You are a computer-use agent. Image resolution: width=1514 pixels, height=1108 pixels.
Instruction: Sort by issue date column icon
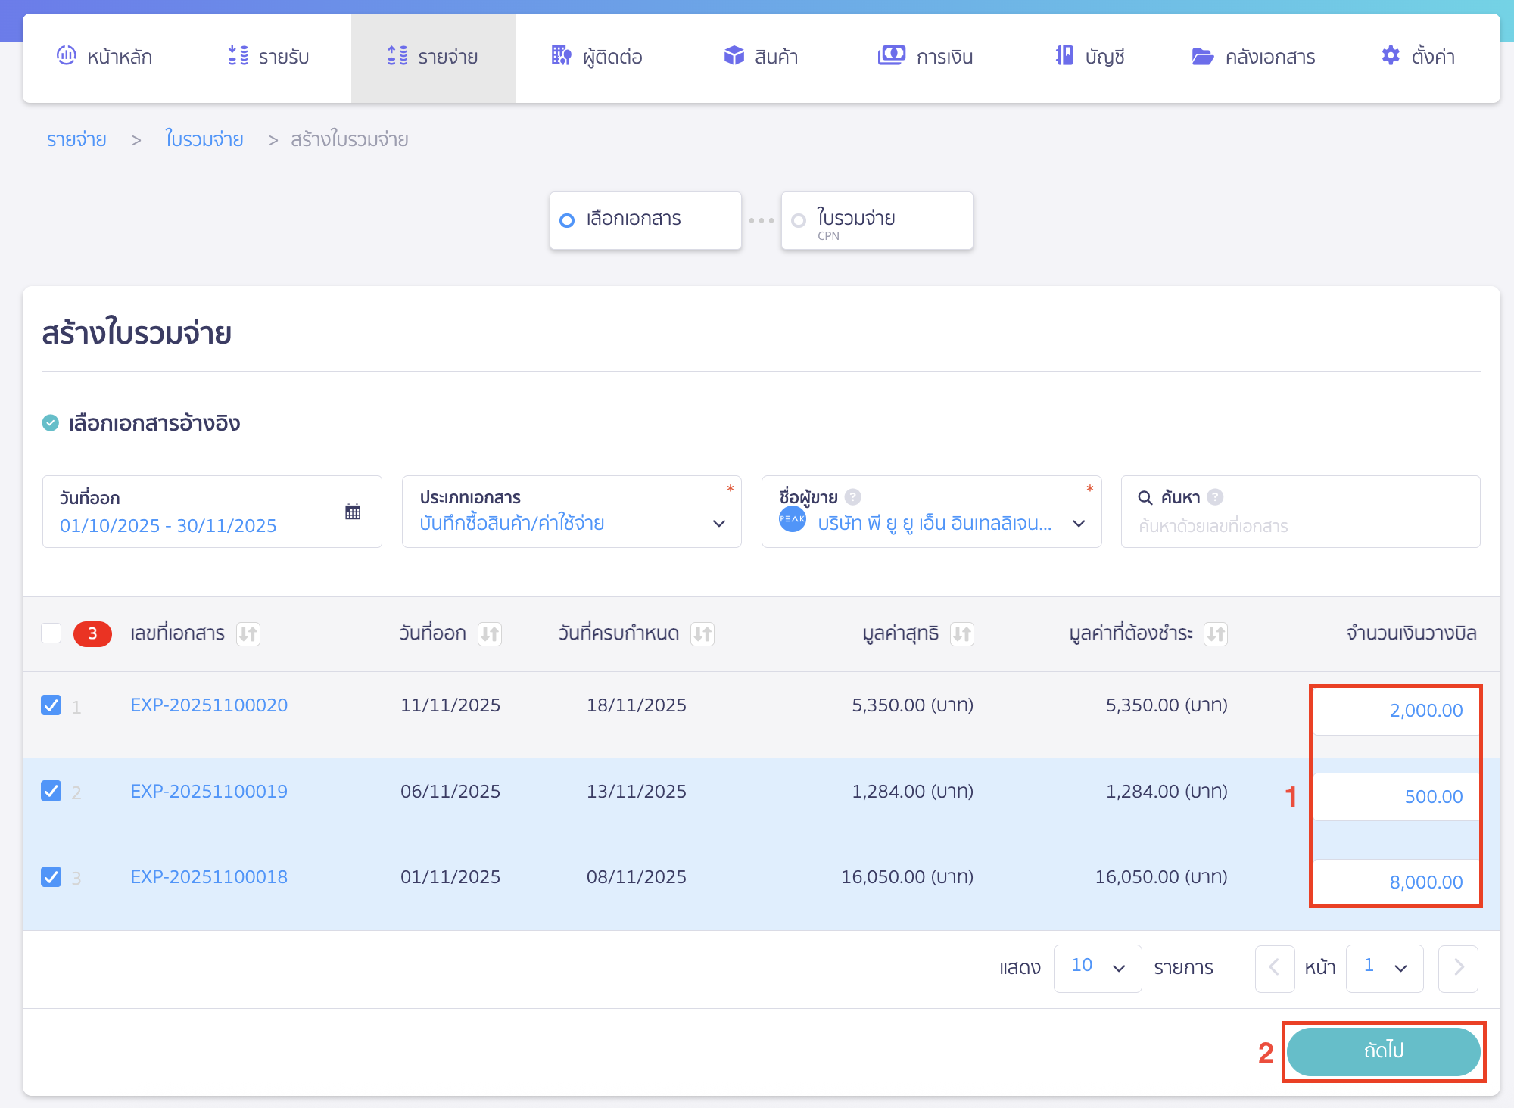point(490,633)
